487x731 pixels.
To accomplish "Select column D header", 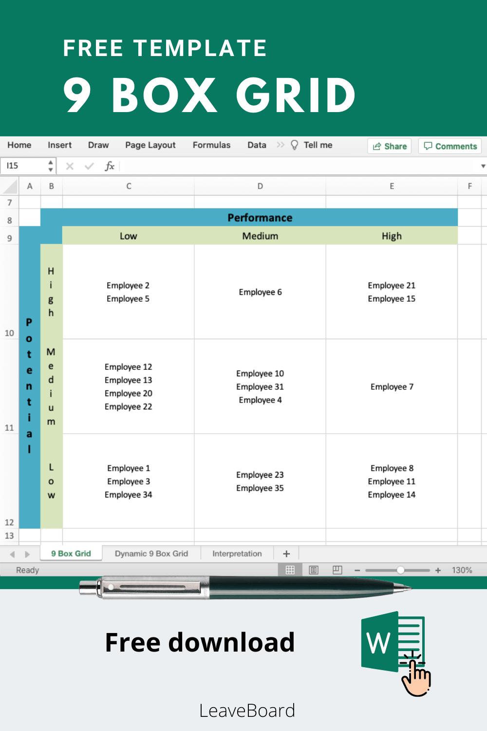I will pos(260,186).
